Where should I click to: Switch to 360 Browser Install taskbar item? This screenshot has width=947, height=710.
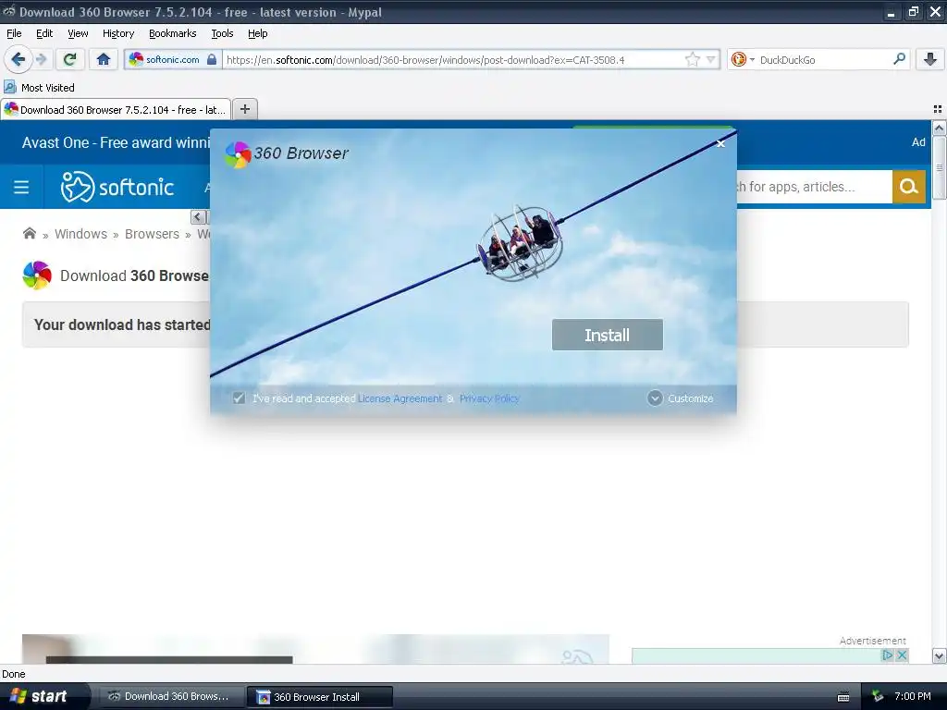coord(320,697)
